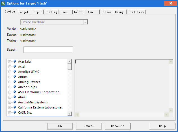Switch to the Target tab
The width and height of the screenshot is (178, 132).
point(23,12)
